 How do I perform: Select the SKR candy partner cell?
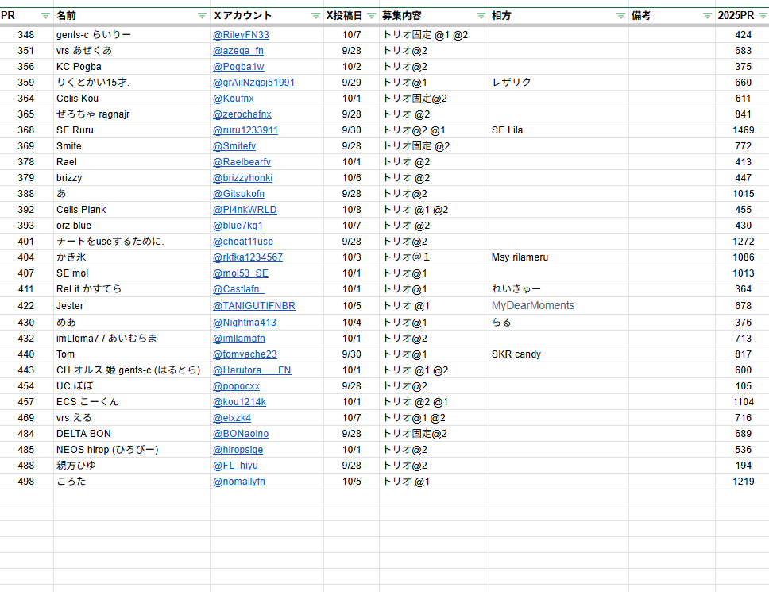[x=558, y=354]
